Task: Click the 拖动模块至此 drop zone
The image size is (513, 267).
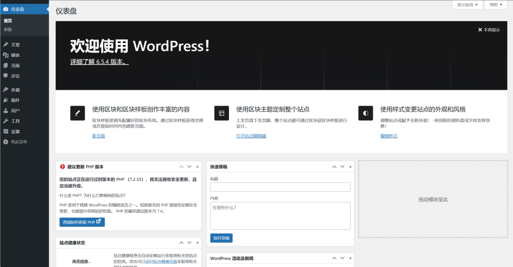Action: [x=433, y=199]
